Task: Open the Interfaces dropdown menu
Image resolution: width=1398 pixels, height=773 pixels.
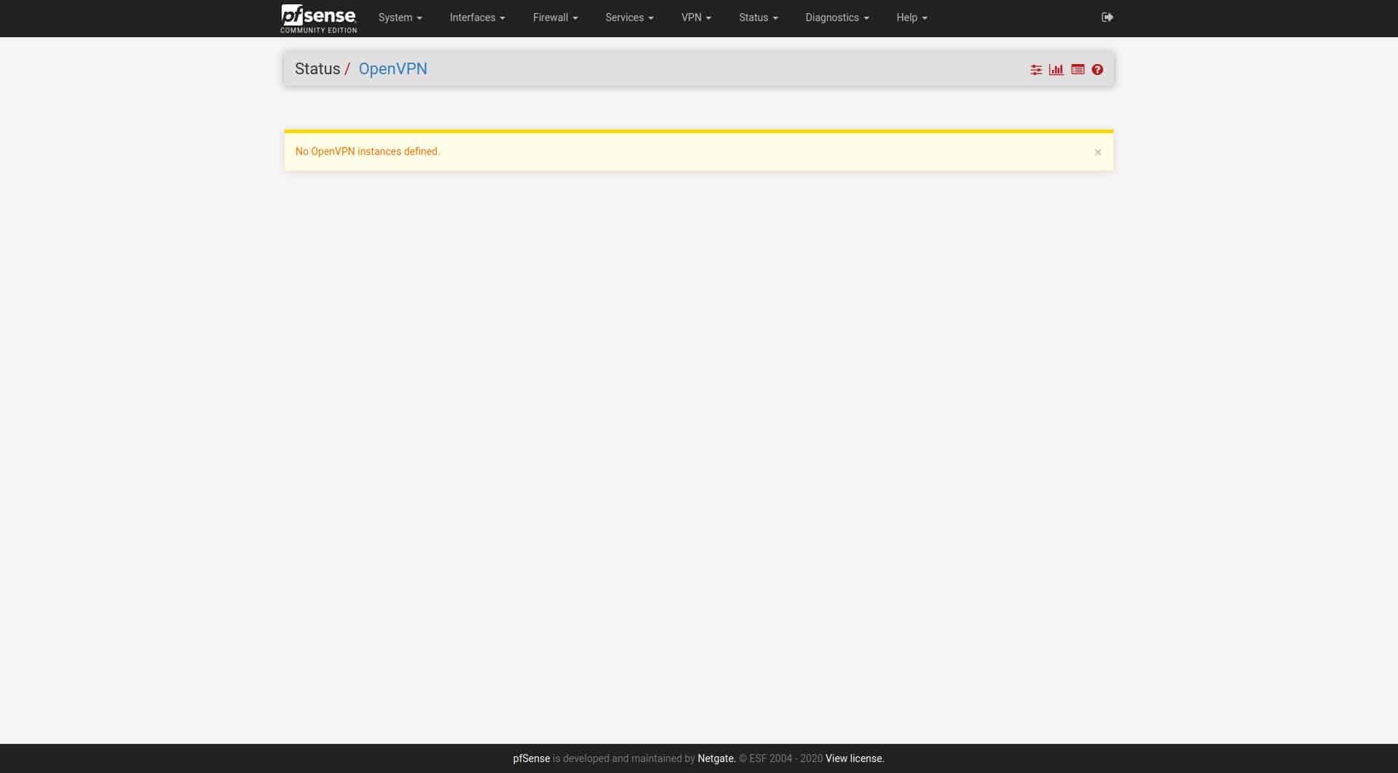Action: [477, 17]
